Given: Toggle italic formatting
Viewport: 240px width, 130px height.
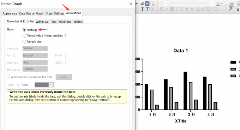Looking at the screenshot, I should tap(177, 9).
